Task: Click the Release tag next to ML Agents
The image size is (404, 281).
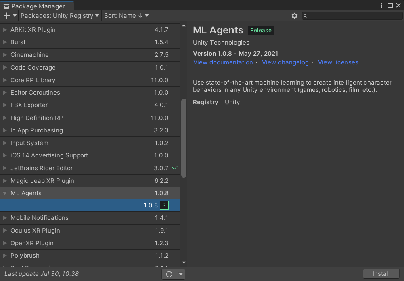Action: tap(261, 30)
